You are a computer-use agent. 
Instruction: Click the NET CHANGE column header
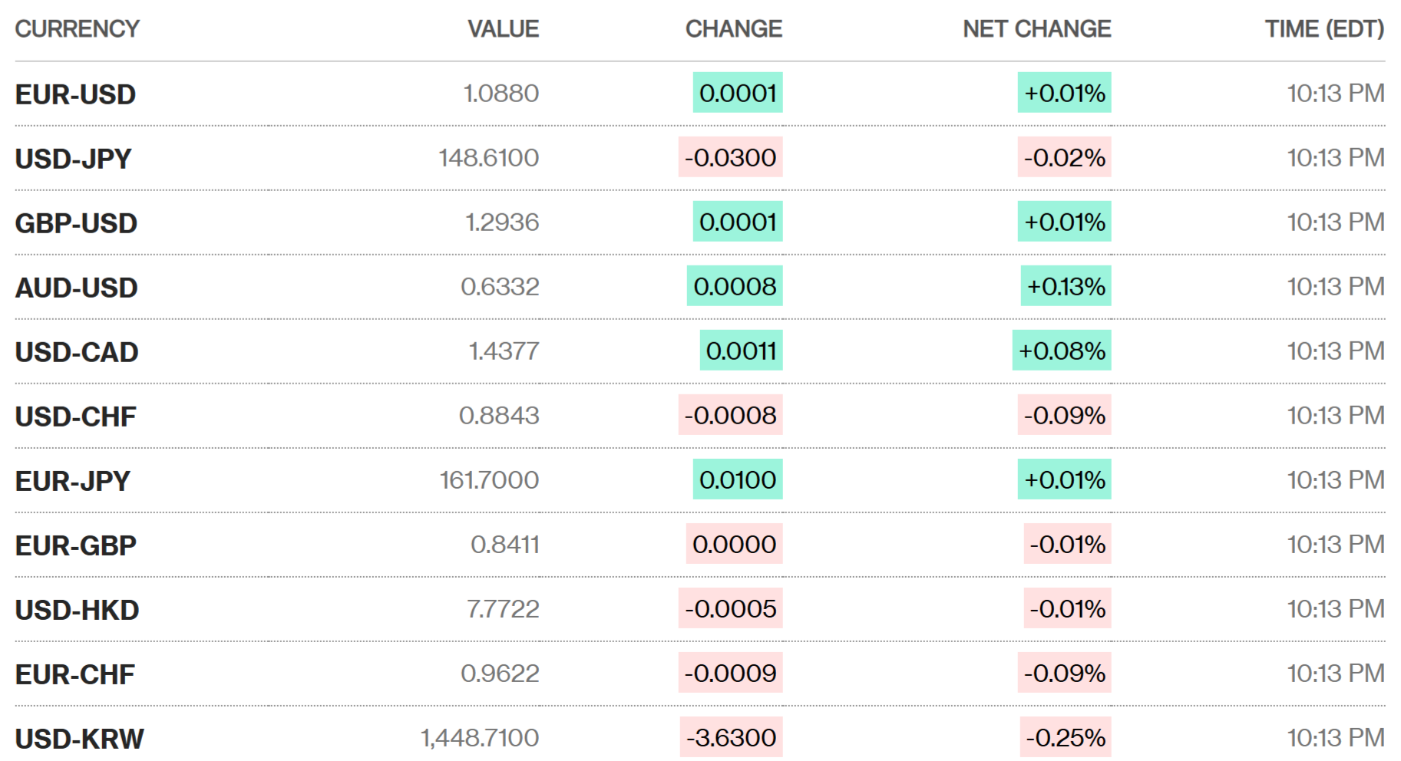click(x=1036, y=29)
